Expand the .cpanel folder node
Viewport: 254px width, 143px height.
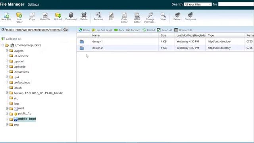click(x=7, y=61)
